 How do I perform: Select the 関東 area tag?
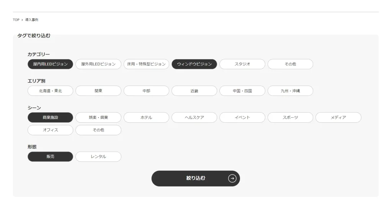click(x=98, y=91)
